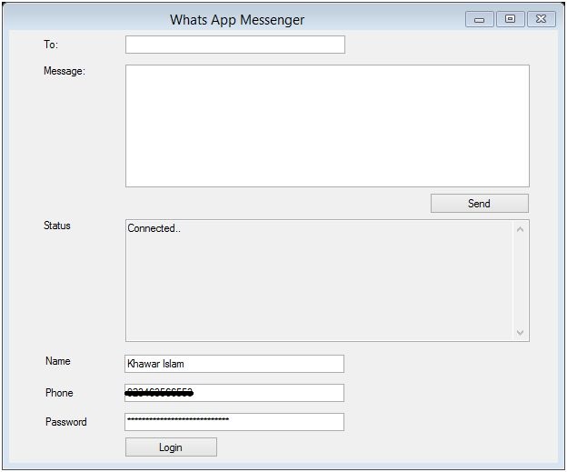The height and width of the screenshot is (472, 567).
Task: Click the Password input field
Action: 234,422
